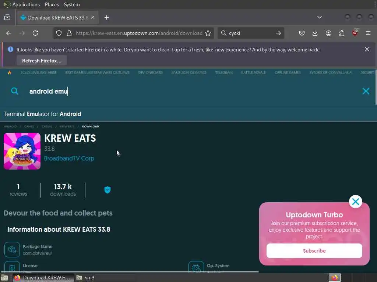Go back to the previous page
Screen dimensions: 377x282
tap(9, 33)
